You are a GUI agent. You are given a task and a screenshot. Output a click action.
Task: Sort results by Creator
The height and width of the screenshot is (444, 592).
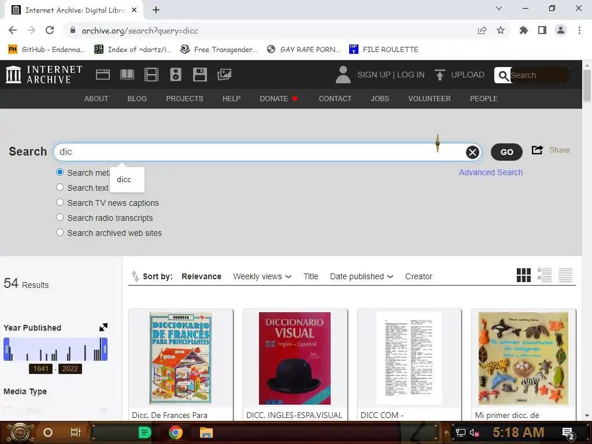tap(419, 276)
